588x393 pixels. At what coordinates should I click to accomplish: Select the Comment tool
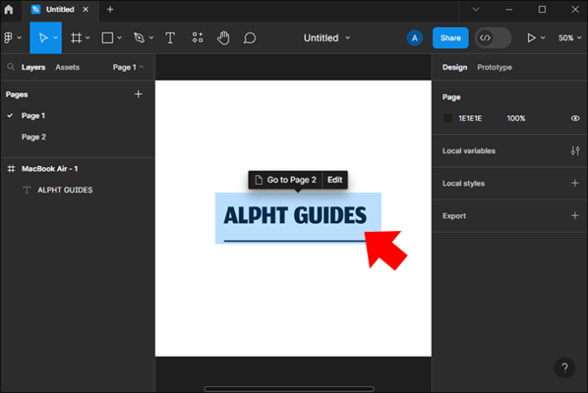(x=250, y=38)
